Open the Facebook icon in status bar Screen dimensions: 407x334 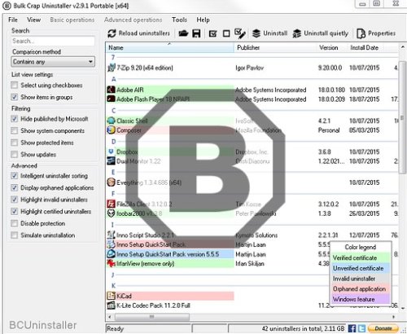352,328
